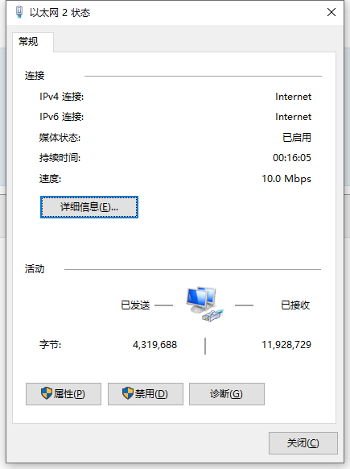
Task: Click the 速度 10.0 Mbps value
Action: tap(286, 179)
